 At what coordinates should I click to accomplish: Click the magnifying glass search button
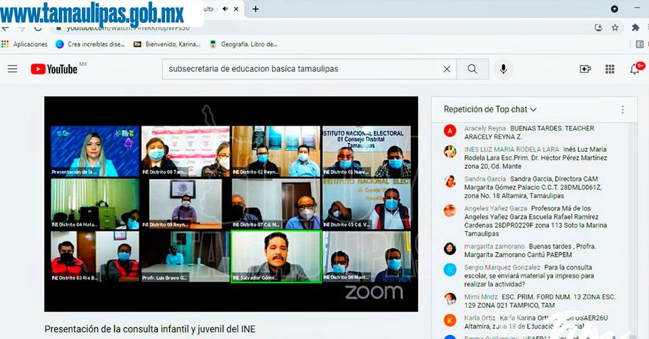pyautogui.click(x=472, y=69)
